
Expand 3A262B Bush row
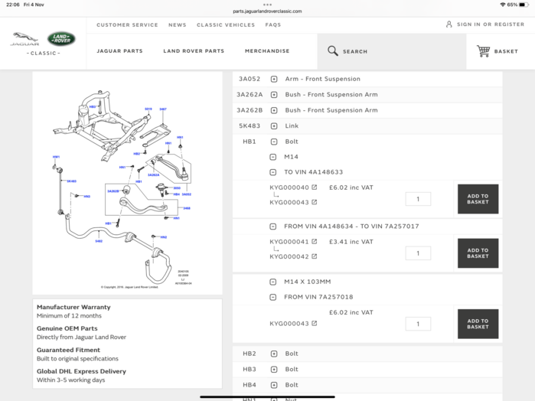tap(274, 110)
